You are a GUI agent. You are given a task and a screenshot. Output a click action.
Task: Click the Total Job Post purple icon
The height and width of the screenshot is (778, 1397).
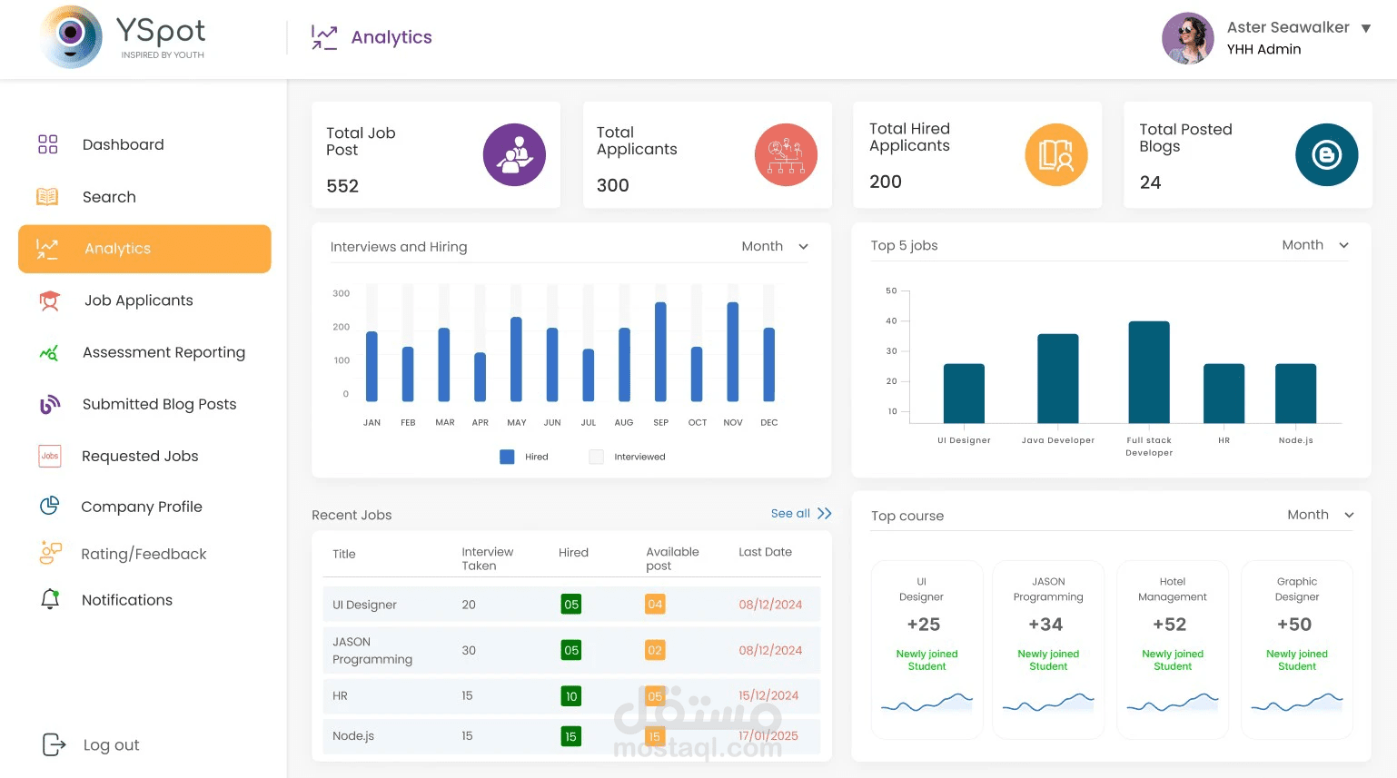pos(514,155)
